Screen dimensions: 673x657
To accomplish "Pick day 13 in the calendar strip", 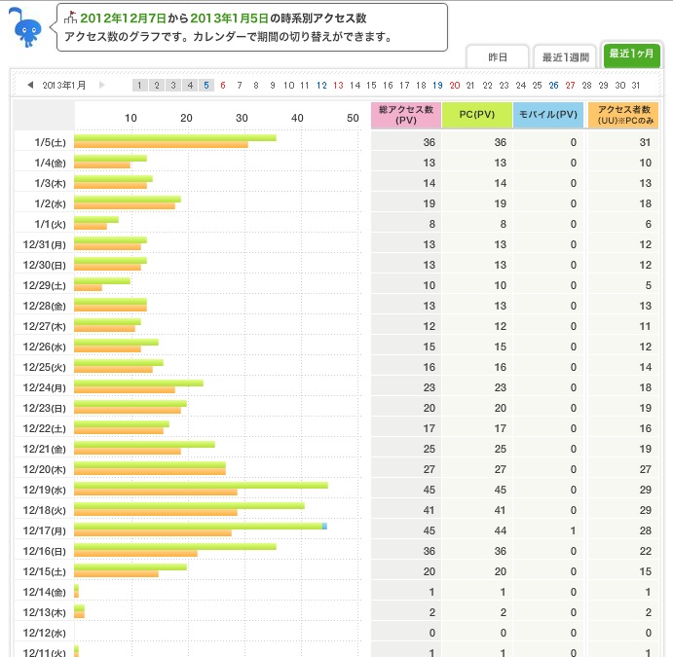I will click(x=338, y=86).
